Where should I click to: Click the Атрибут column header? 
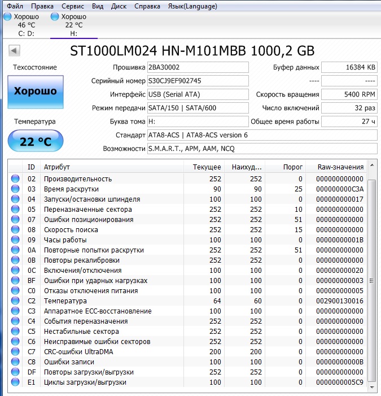pyautogui.click(x=112, y=167)
